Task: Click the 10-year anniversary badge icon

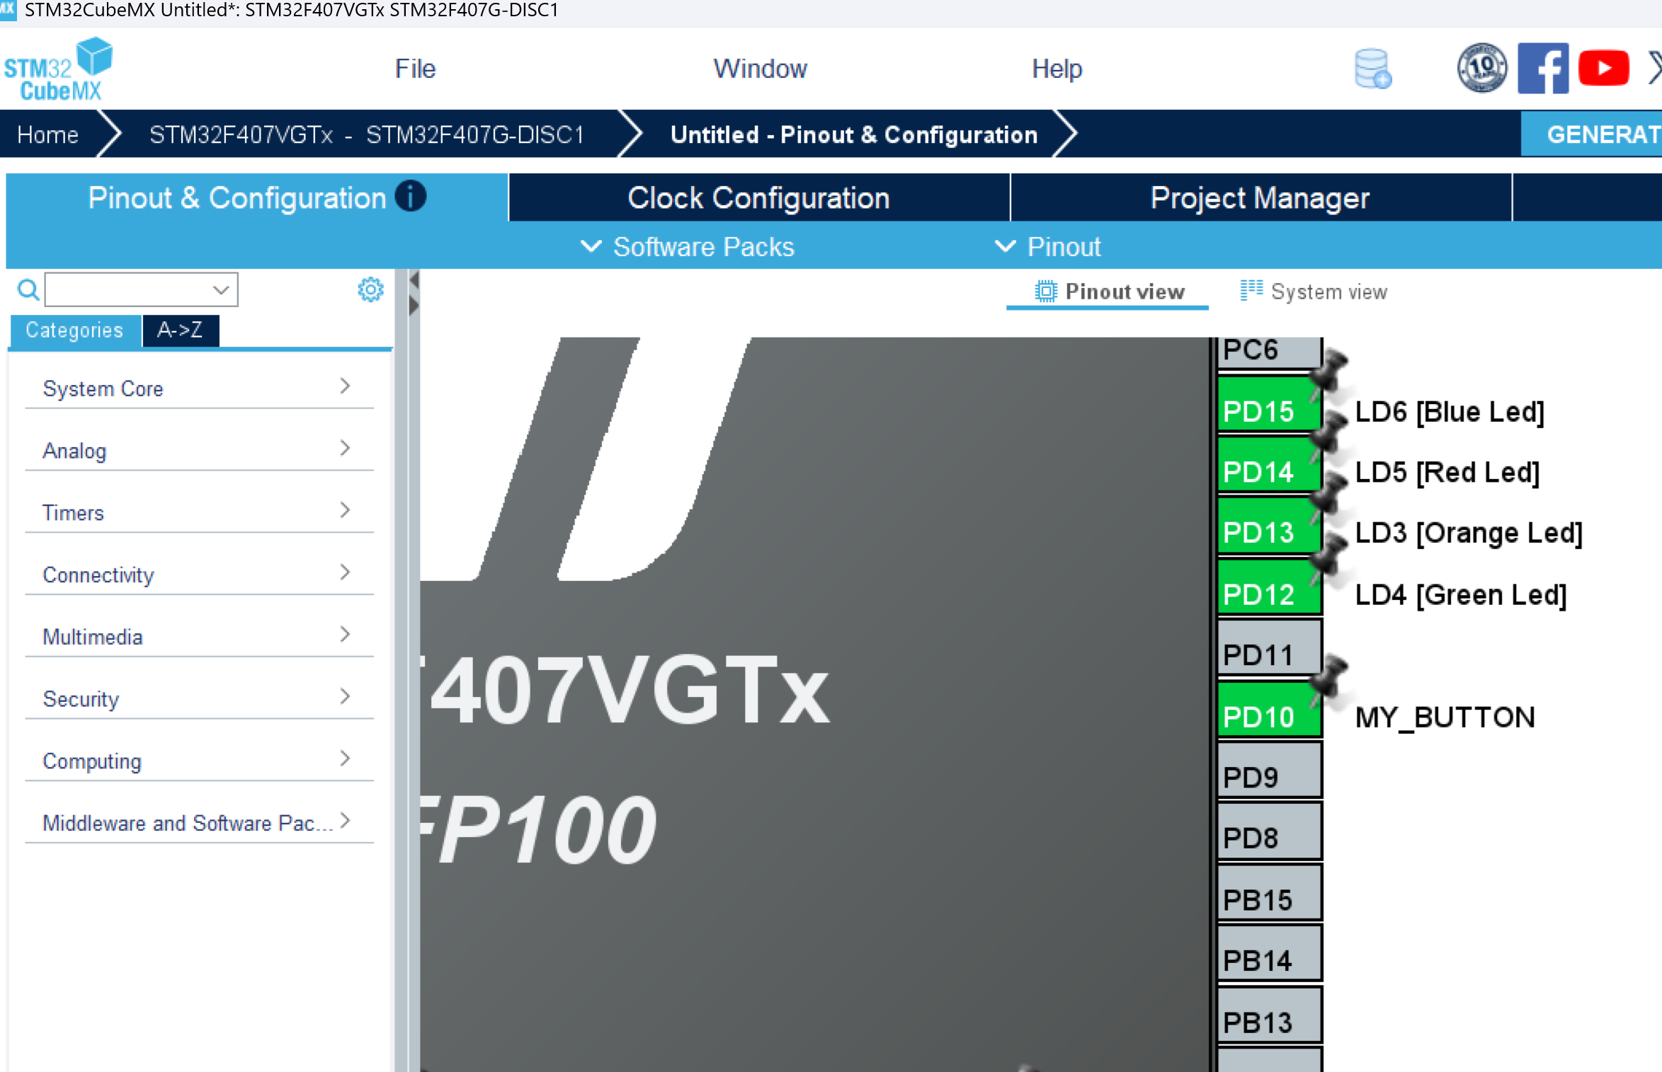Action: 1481,68
